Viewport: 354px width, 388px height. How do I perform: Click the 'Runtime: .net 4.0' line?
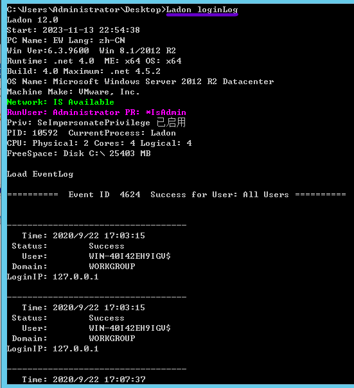[94, 61]
